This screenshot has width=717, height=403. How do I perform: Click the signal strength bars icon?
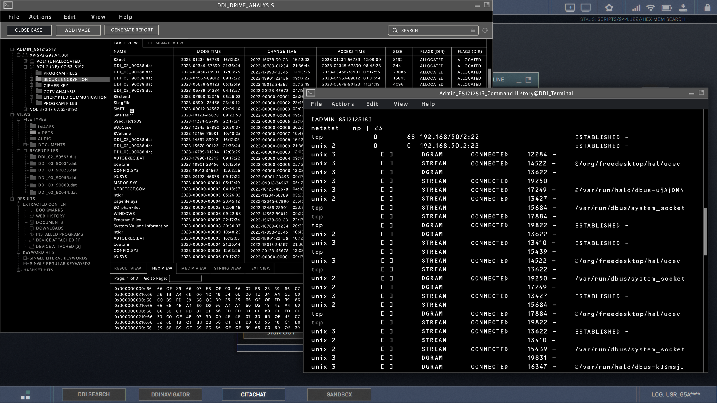[636, 8]
